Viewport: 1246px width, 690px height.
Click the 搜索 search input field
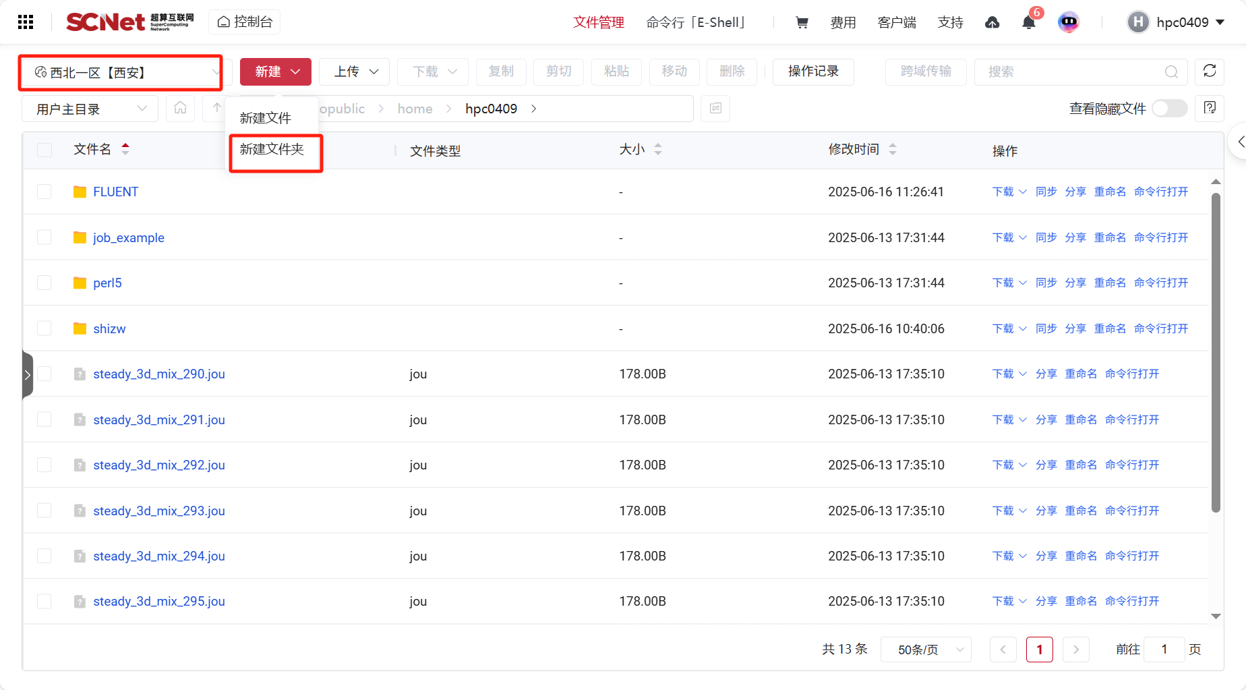pos(1072,71)
